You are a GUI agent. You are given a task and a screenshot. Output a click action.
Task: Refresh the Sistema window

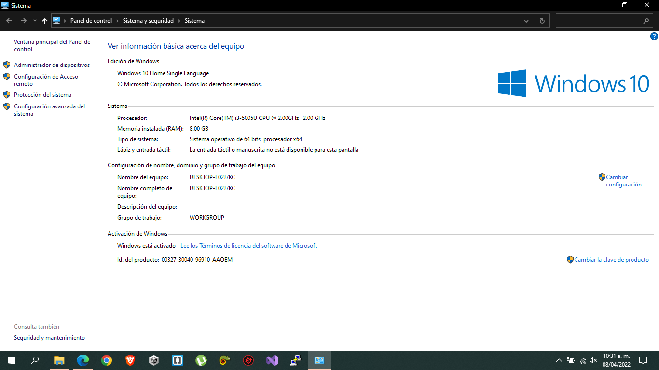[542, 21]
